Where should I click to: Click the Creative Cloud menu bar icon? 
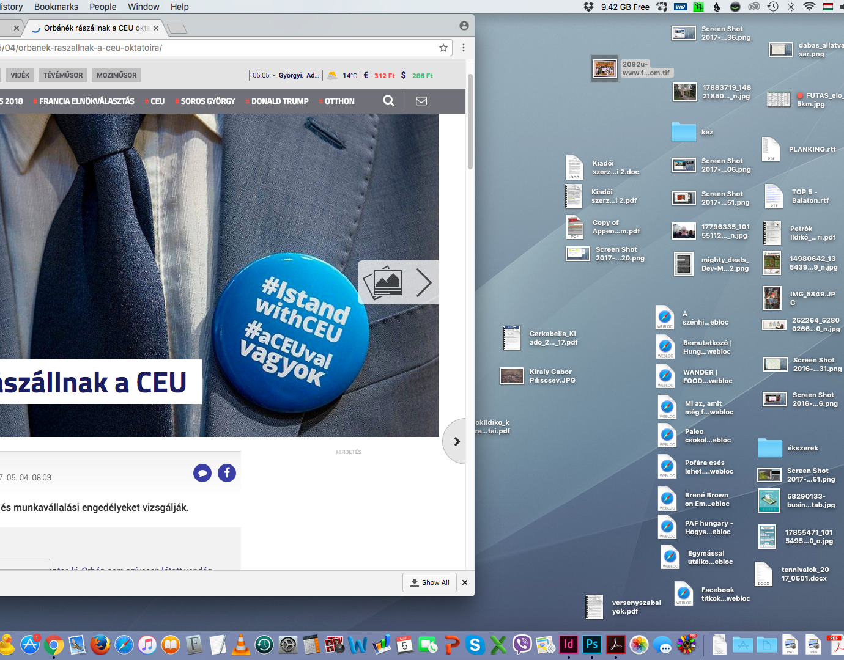click(x=754, y=7)
